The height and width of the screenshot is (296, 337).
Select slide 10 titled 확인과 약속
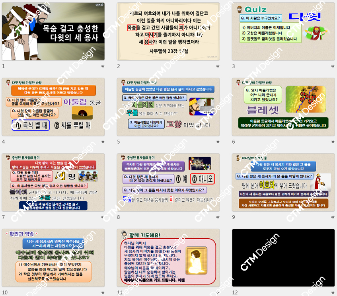click(53, 257)
